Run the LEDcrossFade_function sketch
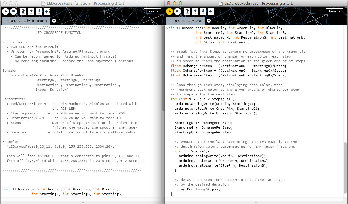This screenshot has height=204, width=348. point(6,11)
